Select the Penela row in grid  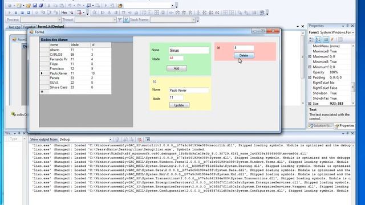click(75, 78)
